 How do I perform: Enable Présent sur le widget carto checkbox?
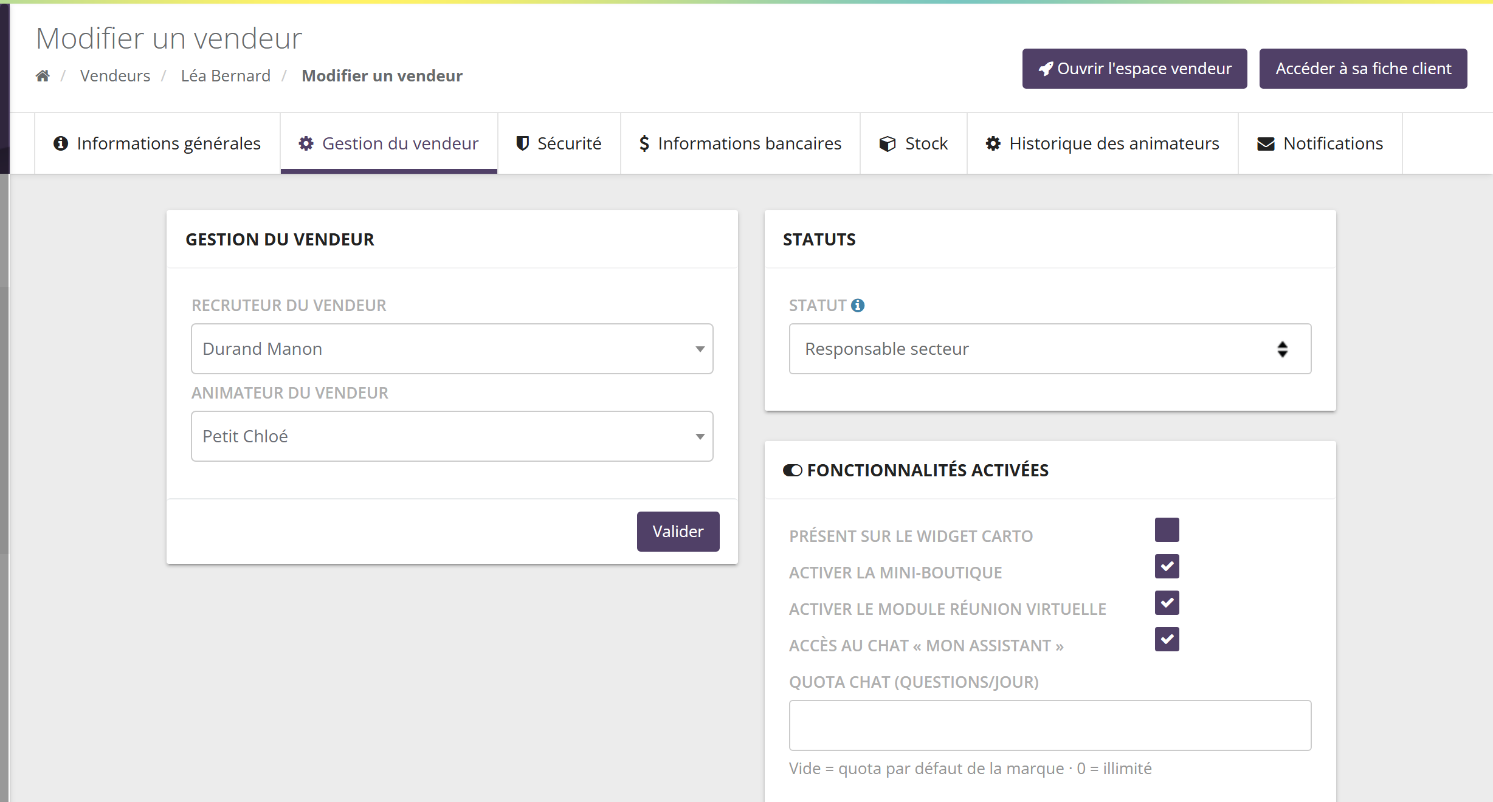[x=1167, y=530]
